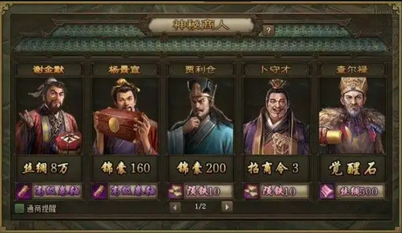This screenshot has height=233, width=402.
Task: Click the 陨铁10 price under 贾利仓
Action: pyautogui.click(x=208, y=191)
